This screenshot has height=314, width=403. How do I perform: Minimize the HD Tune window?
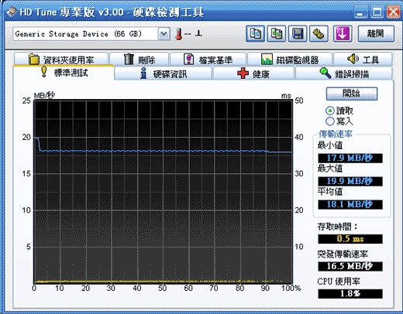[360, 12]
